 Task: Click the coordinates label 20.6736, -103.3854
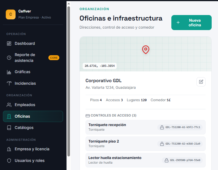[x=100, y=66]
